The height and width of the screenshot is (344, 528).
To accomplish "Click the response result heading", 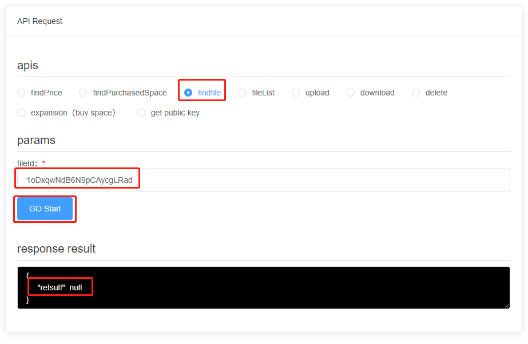I will click(x=56, y=249).
